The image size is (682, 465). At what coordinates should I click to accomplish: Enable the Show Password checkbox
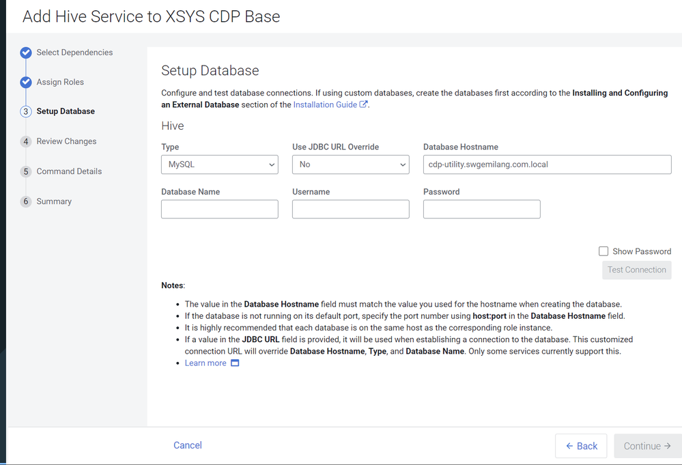pos(603,251)
